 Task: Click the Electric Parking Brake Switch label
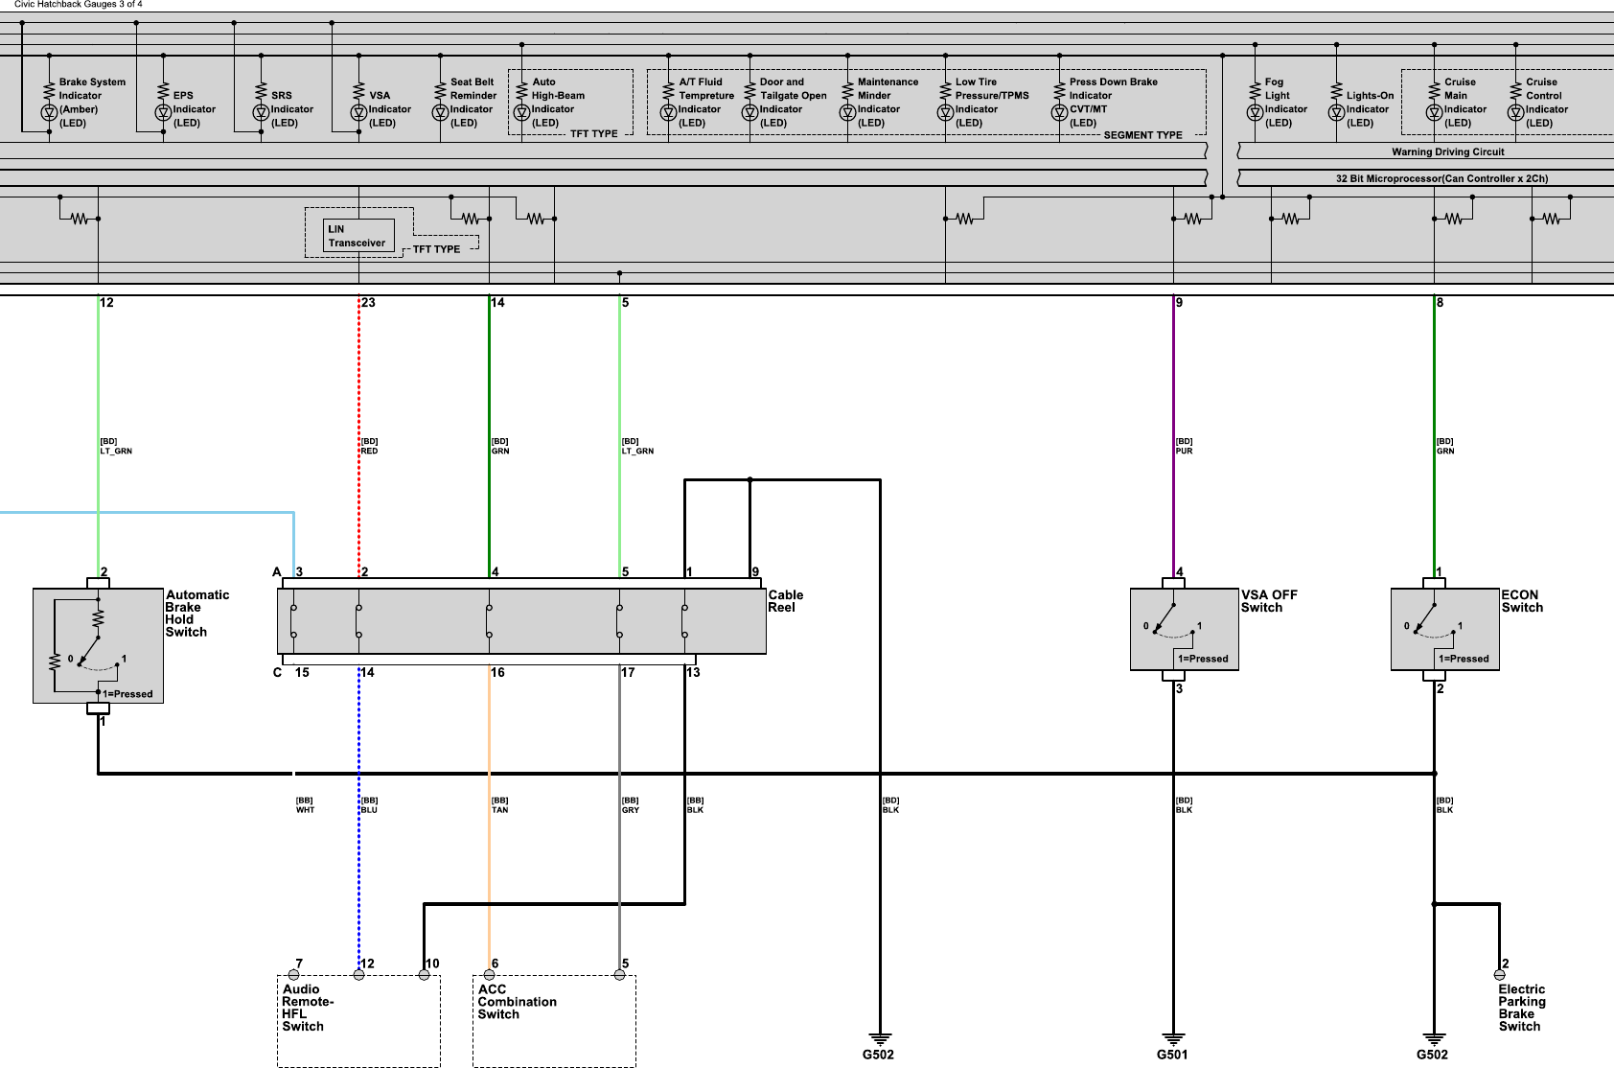(1521, 1008)
